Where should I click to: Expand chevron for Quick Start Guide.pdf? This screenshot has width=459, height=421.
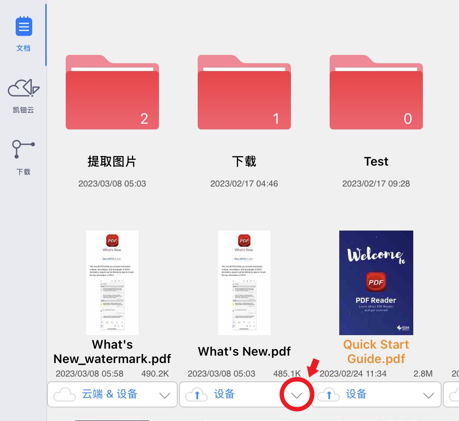click(429, 396)
